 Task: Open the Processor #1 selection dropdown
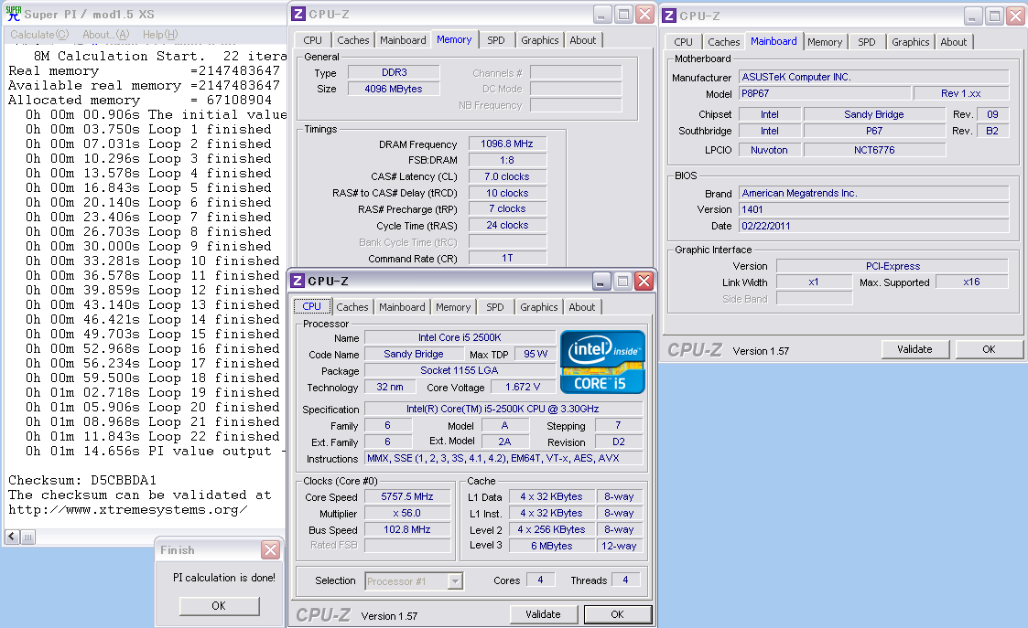[455, 580]
